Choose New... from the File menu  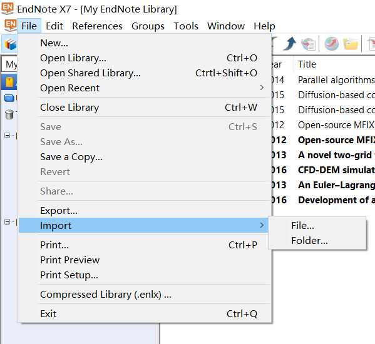(x=145, y=43)
